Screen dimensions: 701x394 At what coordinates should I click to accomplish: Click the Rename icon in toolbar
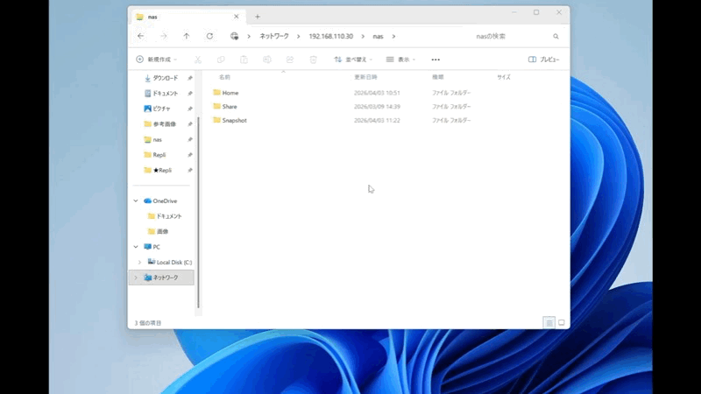tap(267, 60)
